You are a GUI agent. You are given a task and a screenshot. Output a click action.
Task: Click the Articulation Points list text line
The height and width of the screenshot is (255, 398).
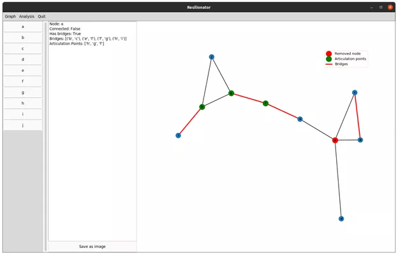tap(77, 43)
